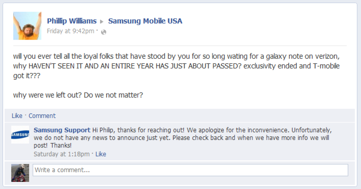The height and width of the screenshot is (189, 361).
Task: Open Phillip Williams' profile name link
Action: 72,21
